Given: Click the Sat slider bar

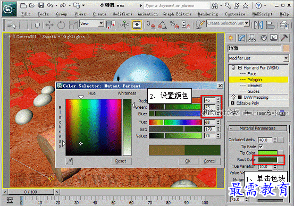Looking at the screenshot, I should click(x=175, y=129).
